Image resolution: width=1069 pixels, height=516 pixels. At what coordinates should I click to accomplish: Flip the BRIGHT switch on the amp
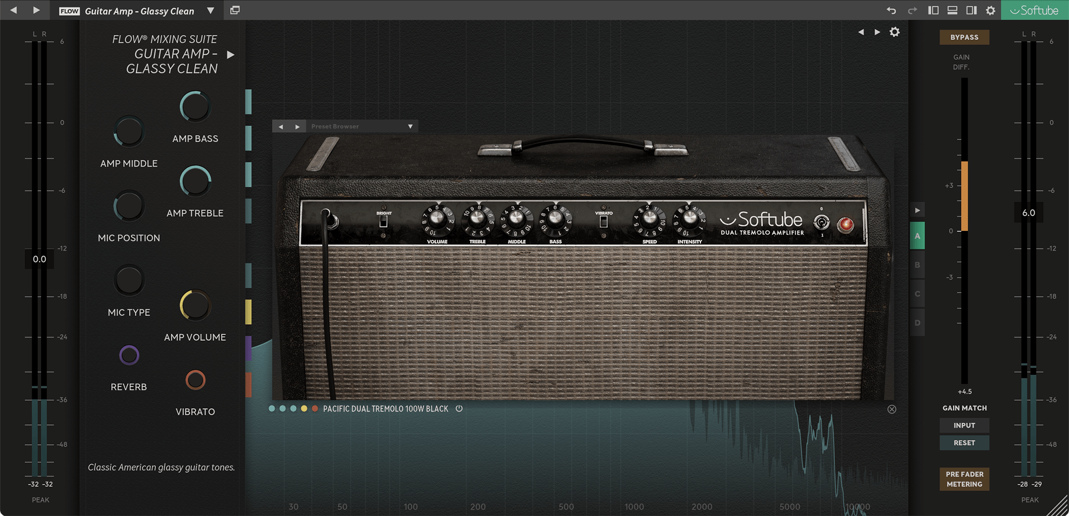pos(384,222)
